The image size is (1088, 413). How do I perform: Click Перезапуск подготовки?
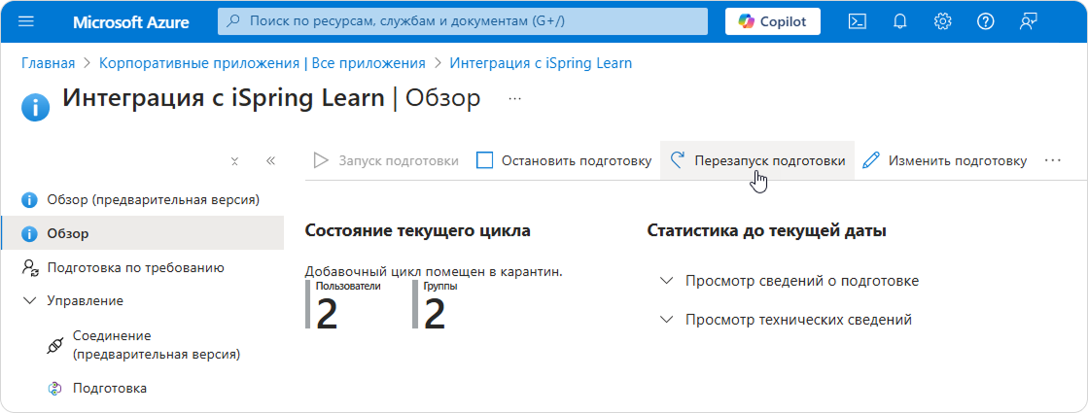click(757, 160)
